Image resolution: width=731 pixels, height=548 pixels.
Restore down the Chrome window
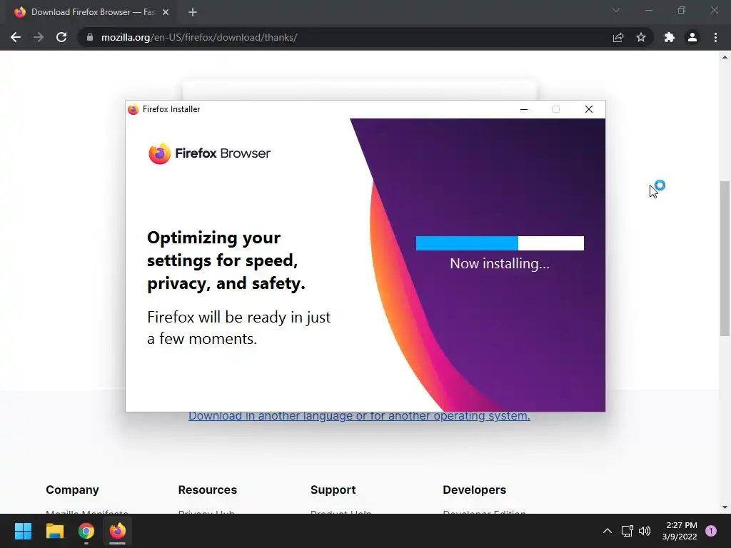coord(682,10)
